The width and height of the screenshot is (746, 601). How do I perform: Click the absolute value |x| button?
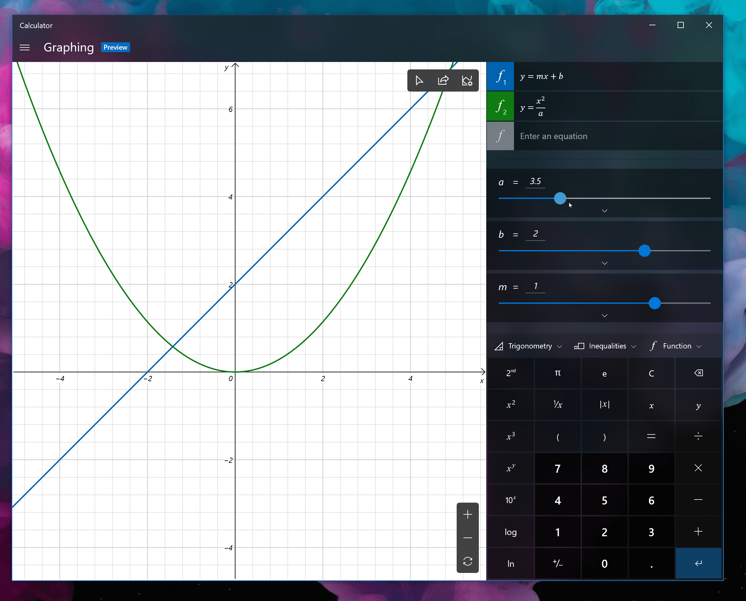[604, 405]
